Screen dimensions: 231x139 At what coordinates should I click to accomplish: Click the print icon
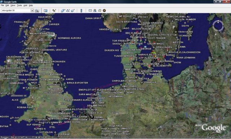[x=95, y=10]
